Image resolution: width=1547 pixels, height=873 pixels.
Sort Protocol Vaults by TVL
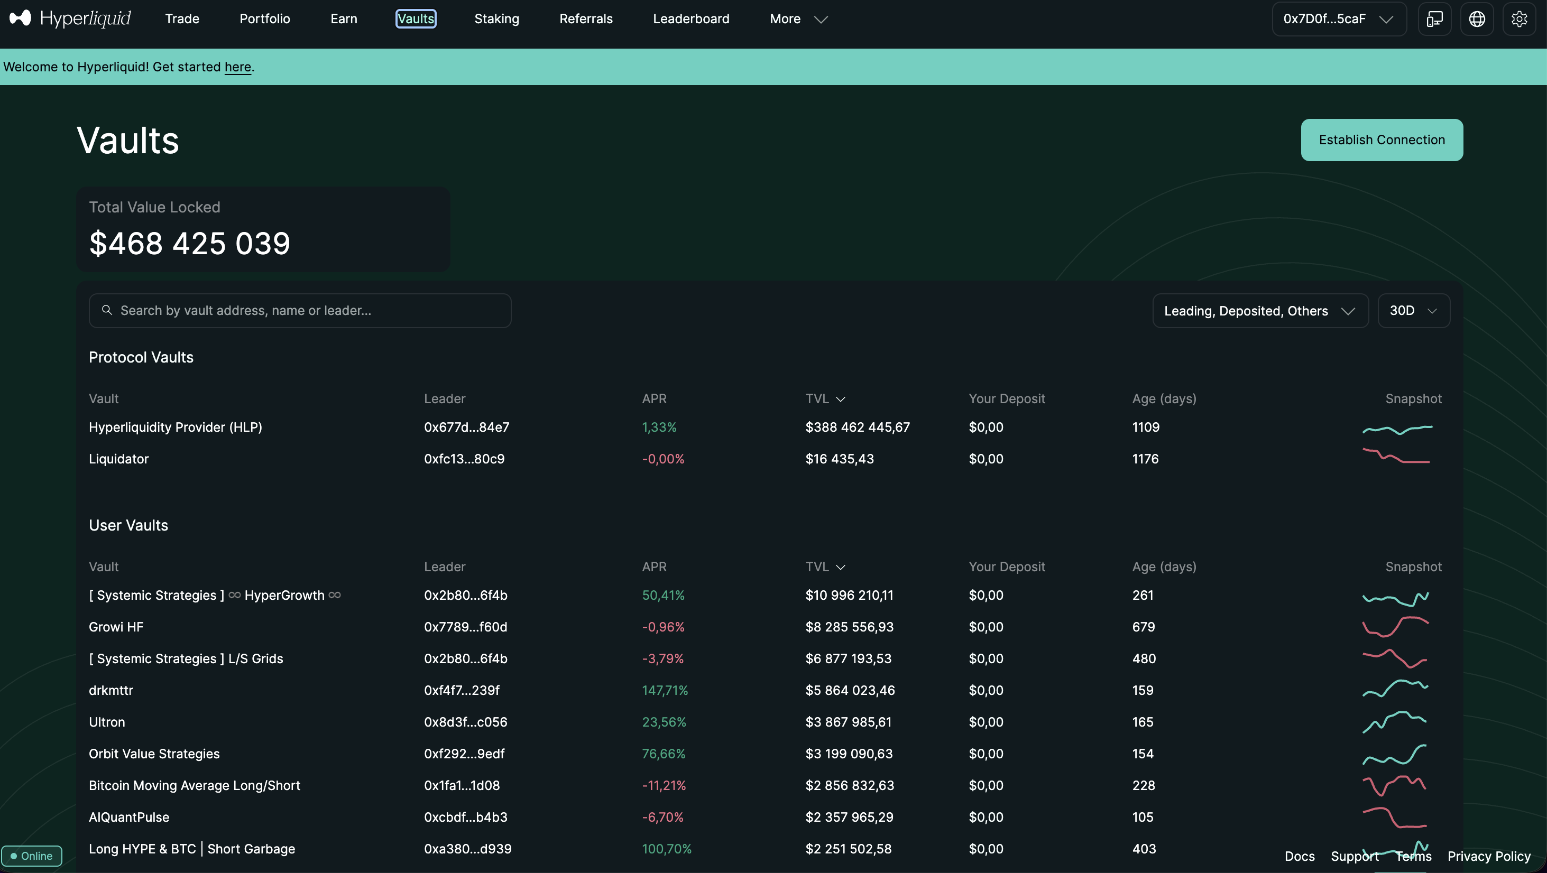click(x=825, y=398)
